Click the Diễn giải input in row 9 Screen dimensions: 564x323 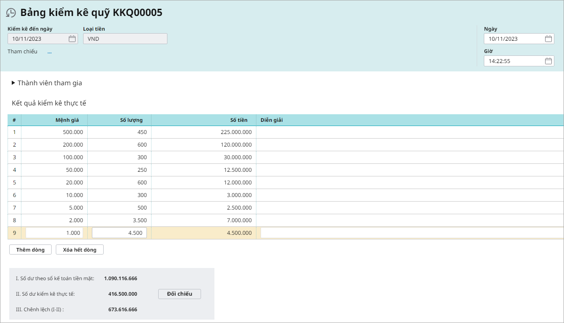click(411, 233)
